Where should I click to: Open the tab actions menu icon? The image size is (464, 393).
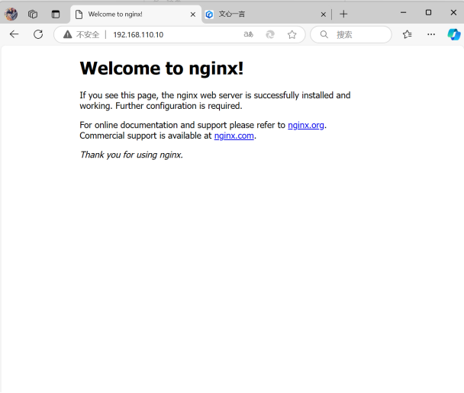(x=56, y=14)
